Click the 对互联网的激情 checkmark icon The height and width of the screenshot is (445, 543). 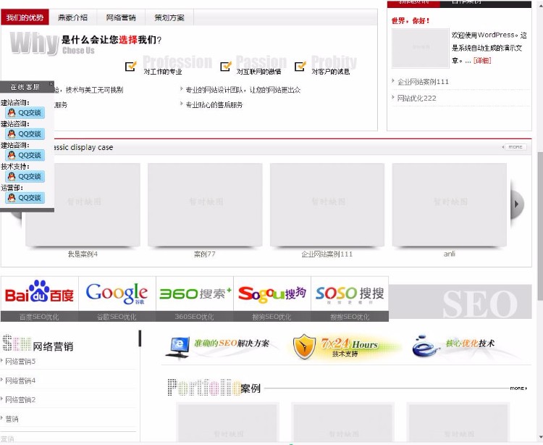point(226,66)
